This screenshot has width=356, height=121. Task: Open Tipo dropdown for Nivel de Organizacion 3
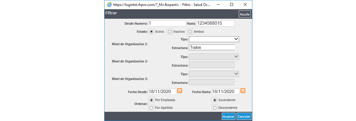point(214,74)
